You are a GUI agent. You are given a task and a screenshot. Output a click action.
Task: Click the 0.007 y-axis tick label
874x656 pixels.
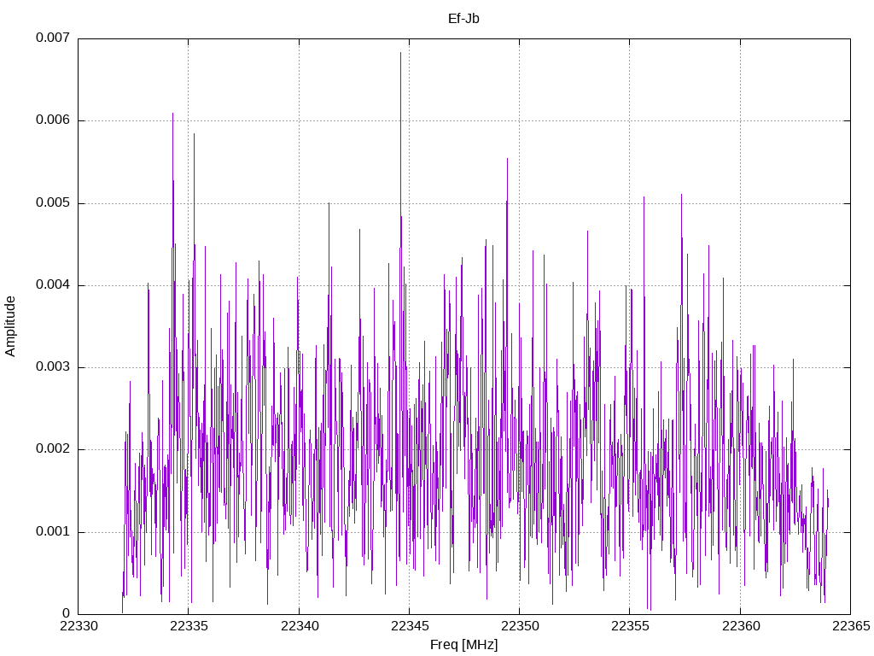53,38
